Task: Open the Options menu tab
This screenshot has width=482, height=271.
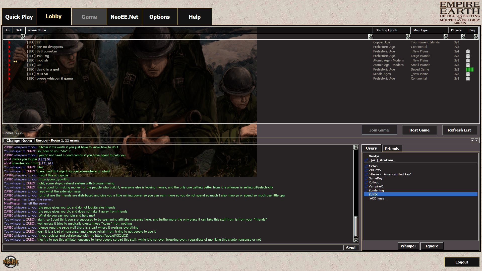Action: click(159, 17)
